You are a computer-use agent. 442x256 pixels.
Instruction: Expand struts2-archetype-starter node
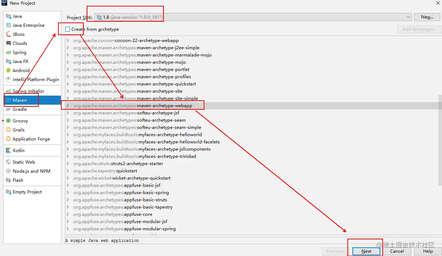(x=68, y=164)
